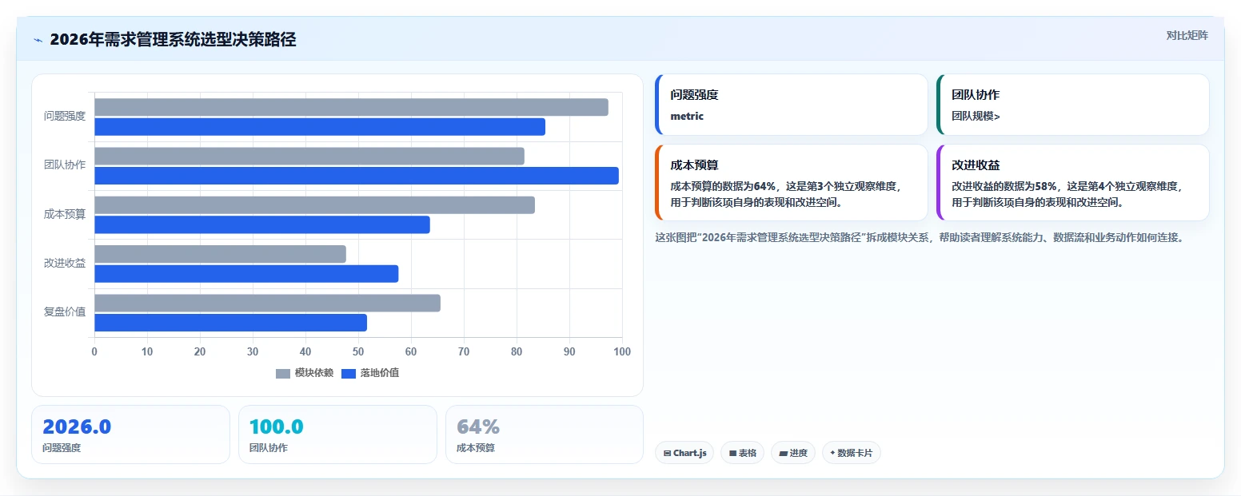Click the page title 2026年需求管理系统选型决策路径

pyautogui.click(x=173, y=40)
